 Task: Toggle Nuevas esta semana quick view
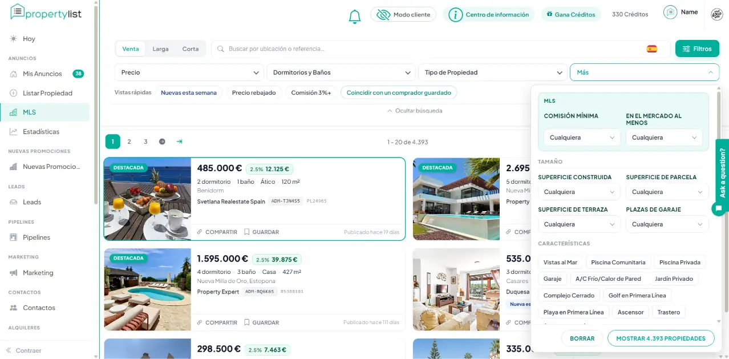point(189,92)
